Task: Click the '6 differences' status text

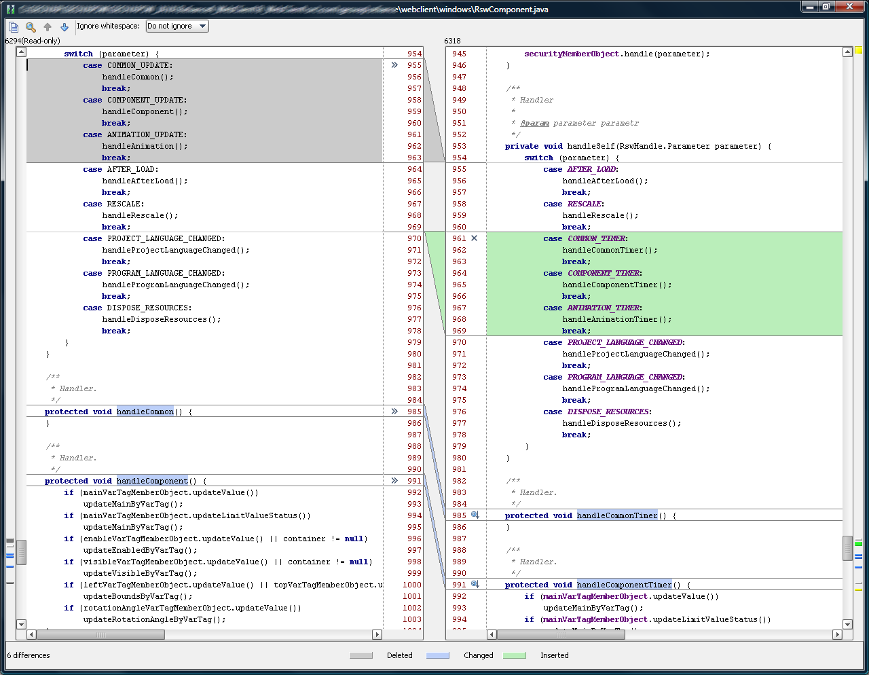Action: (29, 655)
